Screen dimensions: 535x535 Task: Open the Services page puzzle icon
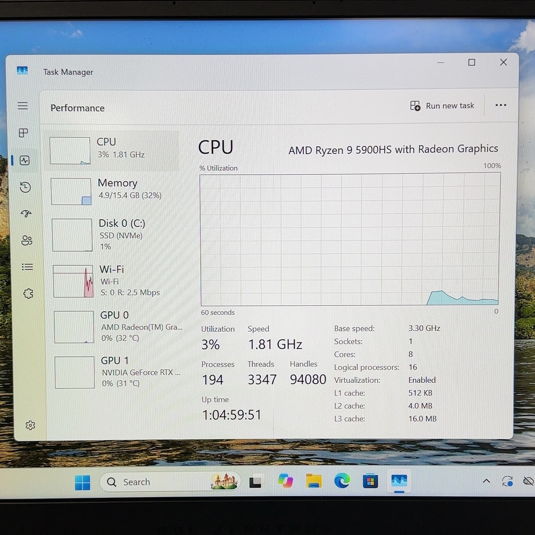coord(28,293)
